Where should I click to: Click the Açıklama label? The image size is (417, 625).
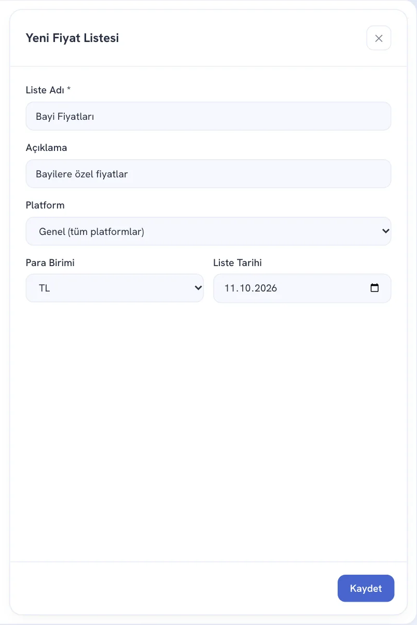pyautogui.click(x=47, y=148)
